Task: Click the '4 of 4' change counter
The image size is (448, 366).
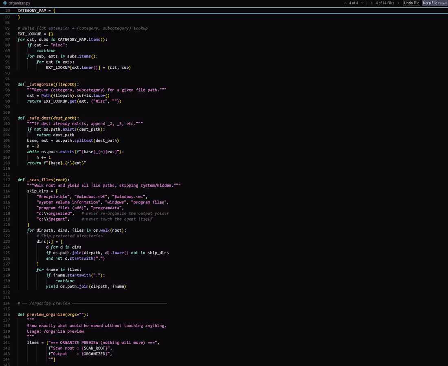Action: (354, 3)
